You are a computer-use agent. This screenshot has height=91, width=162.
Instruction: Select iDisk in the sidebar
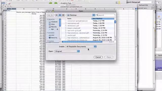coord(52,24)
